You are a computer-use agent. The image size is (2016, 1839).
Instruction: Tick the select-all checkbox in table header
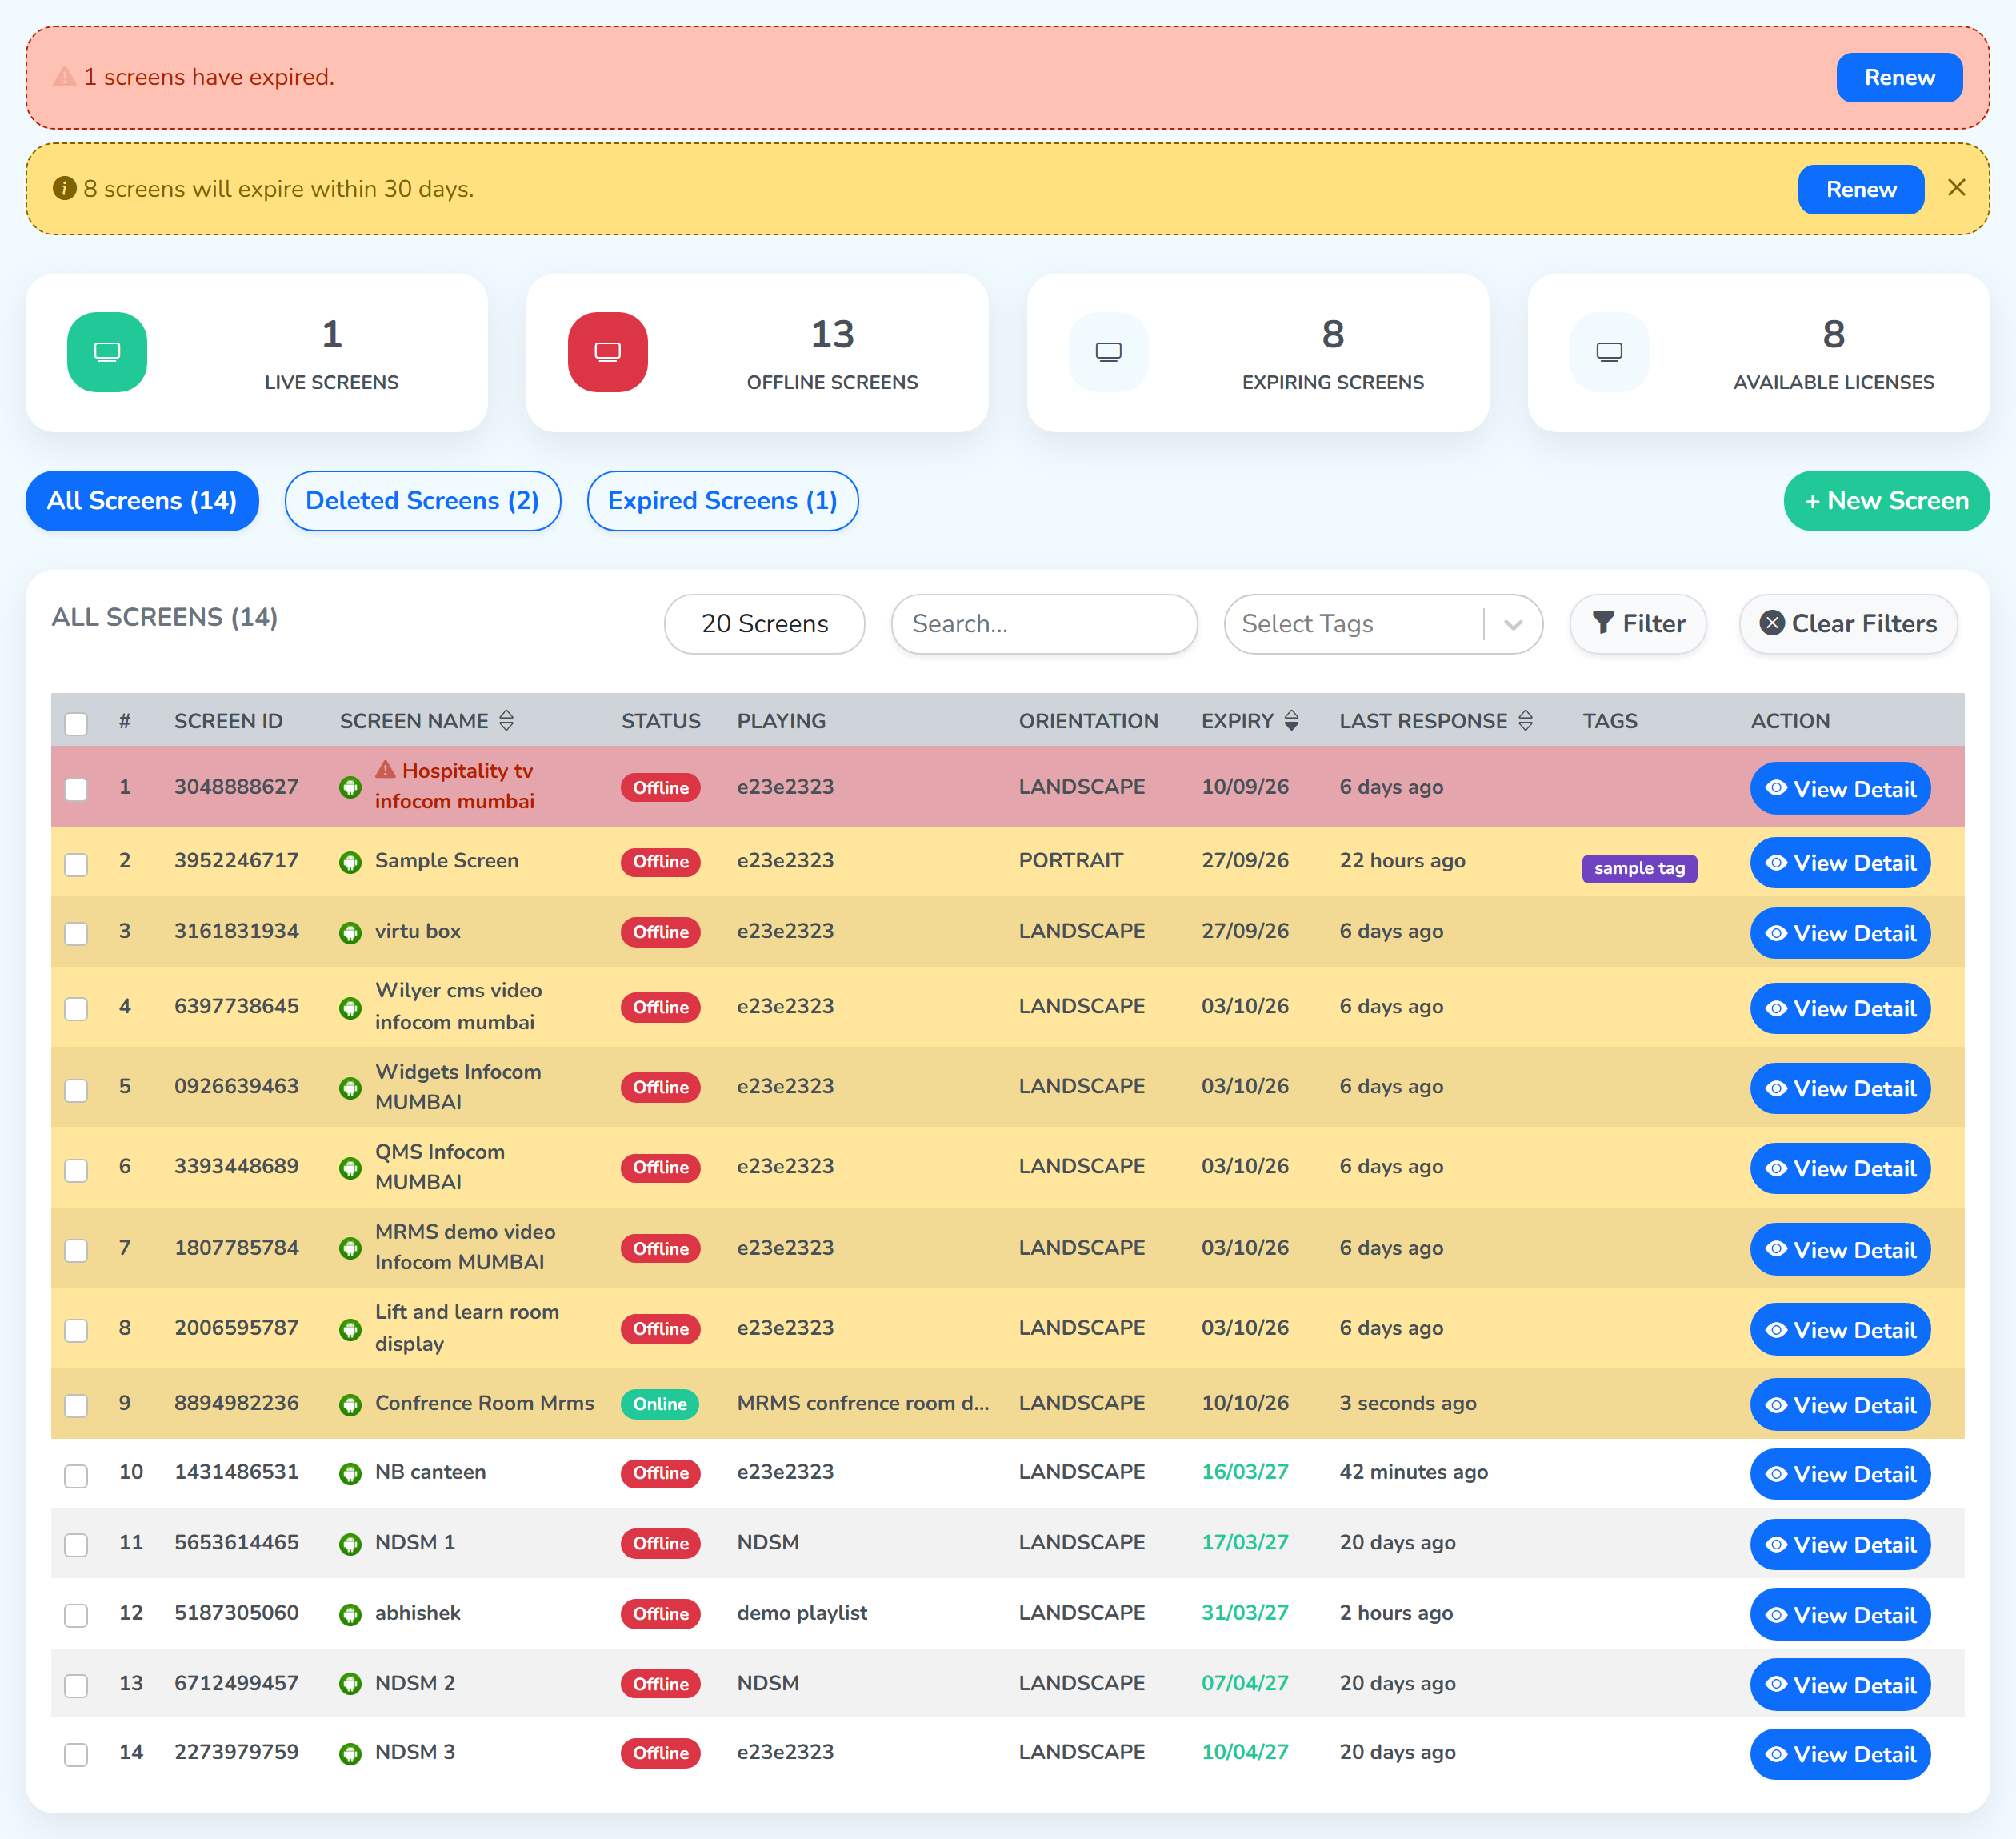[x=76, y=723]
